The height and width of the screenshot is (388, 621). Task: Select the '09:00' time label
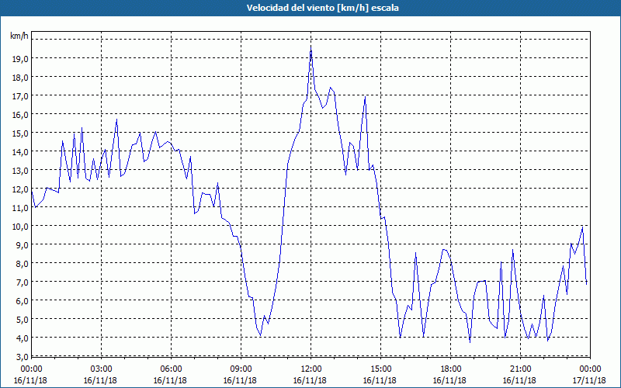coord(241,369)
